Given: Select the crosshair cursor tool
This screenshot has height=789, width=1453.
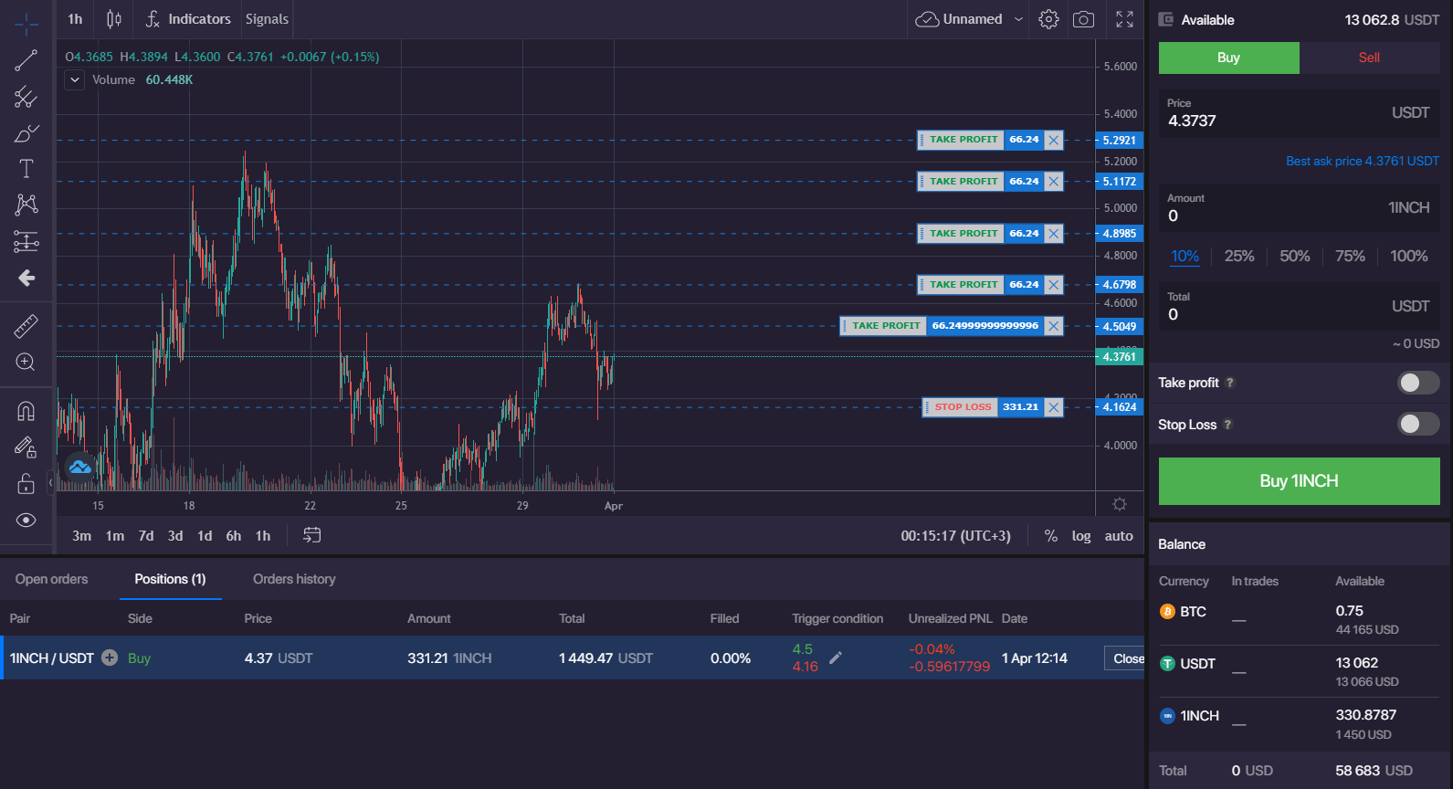Looking at the screenshot, I should point(26,24).
